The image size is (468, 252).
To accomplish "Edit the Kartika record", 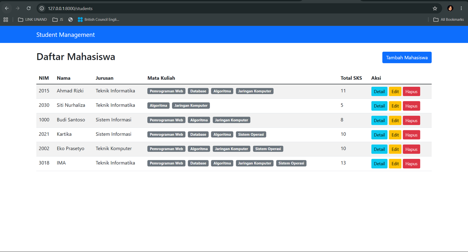I will [x=395, y=135].
